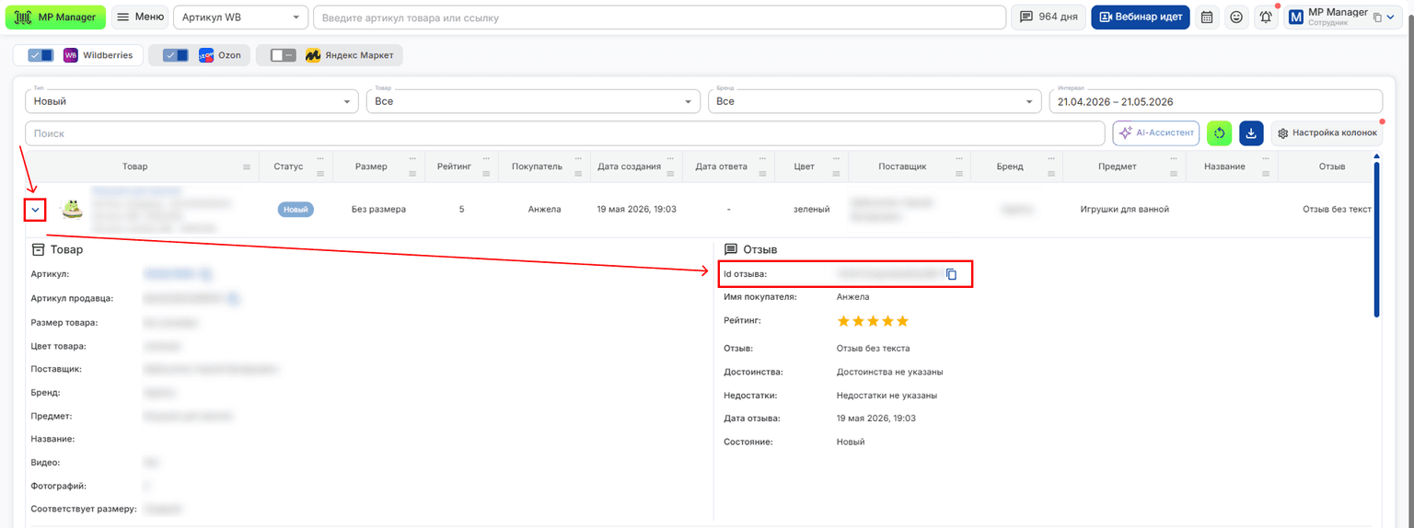This screenshot has height=528, width=1414.
Task: Toggle the Ozon marketplace switch
Action: (176, 55)
